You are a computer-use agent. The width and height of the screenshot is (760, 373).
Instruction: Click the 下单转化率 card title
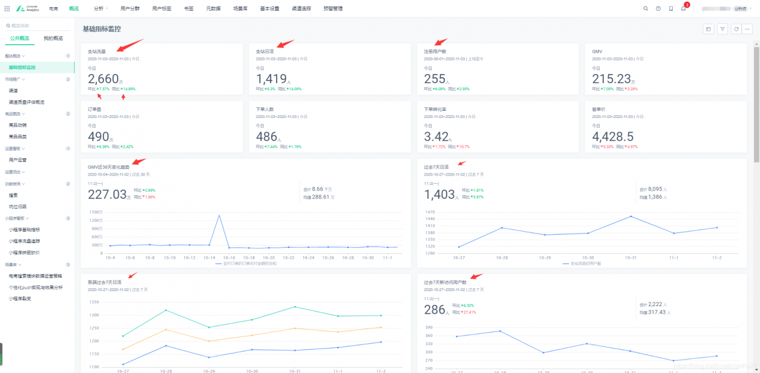[435, 109]
